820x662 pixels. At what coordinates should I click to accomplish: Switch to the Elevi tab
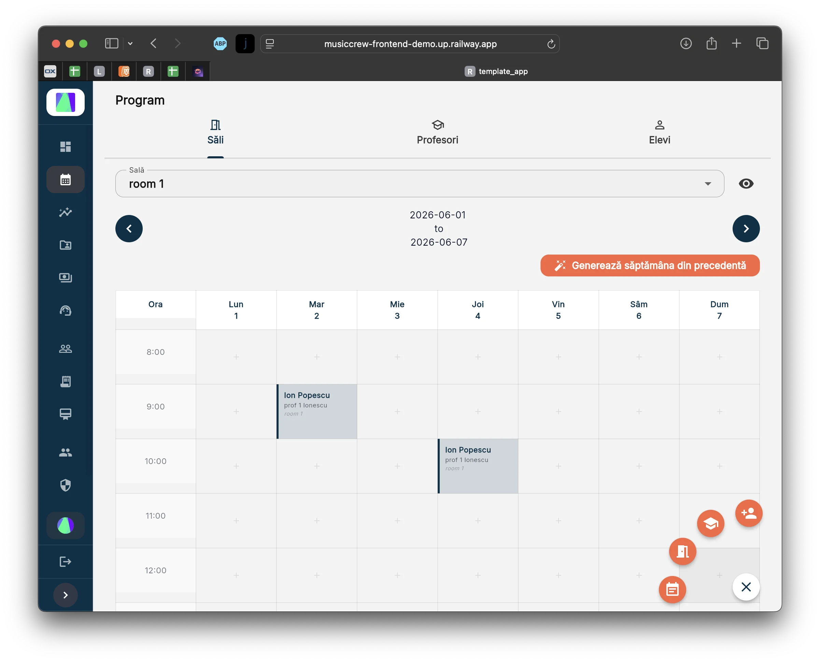(x=660, y=132)
